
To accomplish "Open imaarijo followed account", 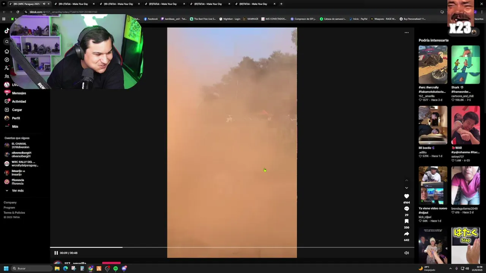I will coord(15,173).
